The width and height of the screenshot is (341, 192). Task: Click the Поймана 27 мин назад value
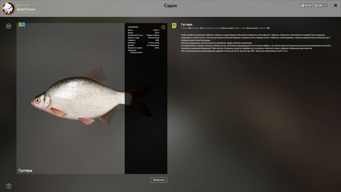pos(154,43)
